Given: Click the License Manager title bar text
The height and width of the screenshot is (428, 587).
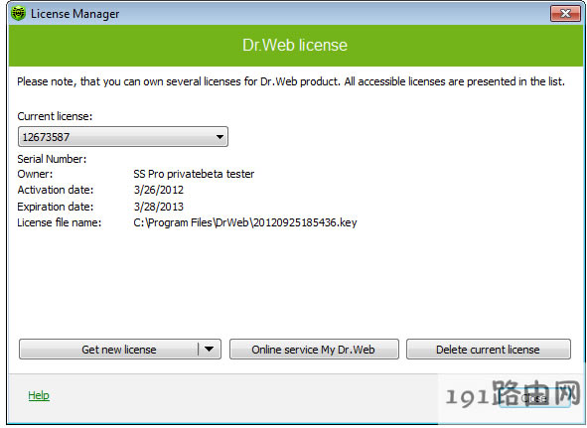Looking at the screenshot, I should [74, 14].
